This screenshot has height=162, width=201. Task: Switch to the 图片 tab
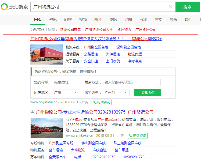[98, 20]
